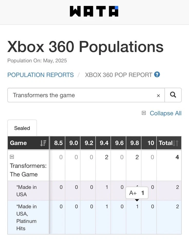Sort by Game column sort icon
Viewport: 189px width, 239px height.
click(x=43, y=143)
